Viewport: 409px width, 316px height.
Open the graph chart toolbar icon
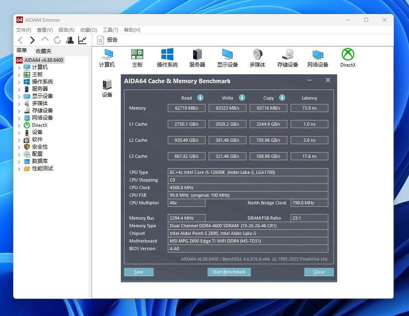(x=82, y=40)
